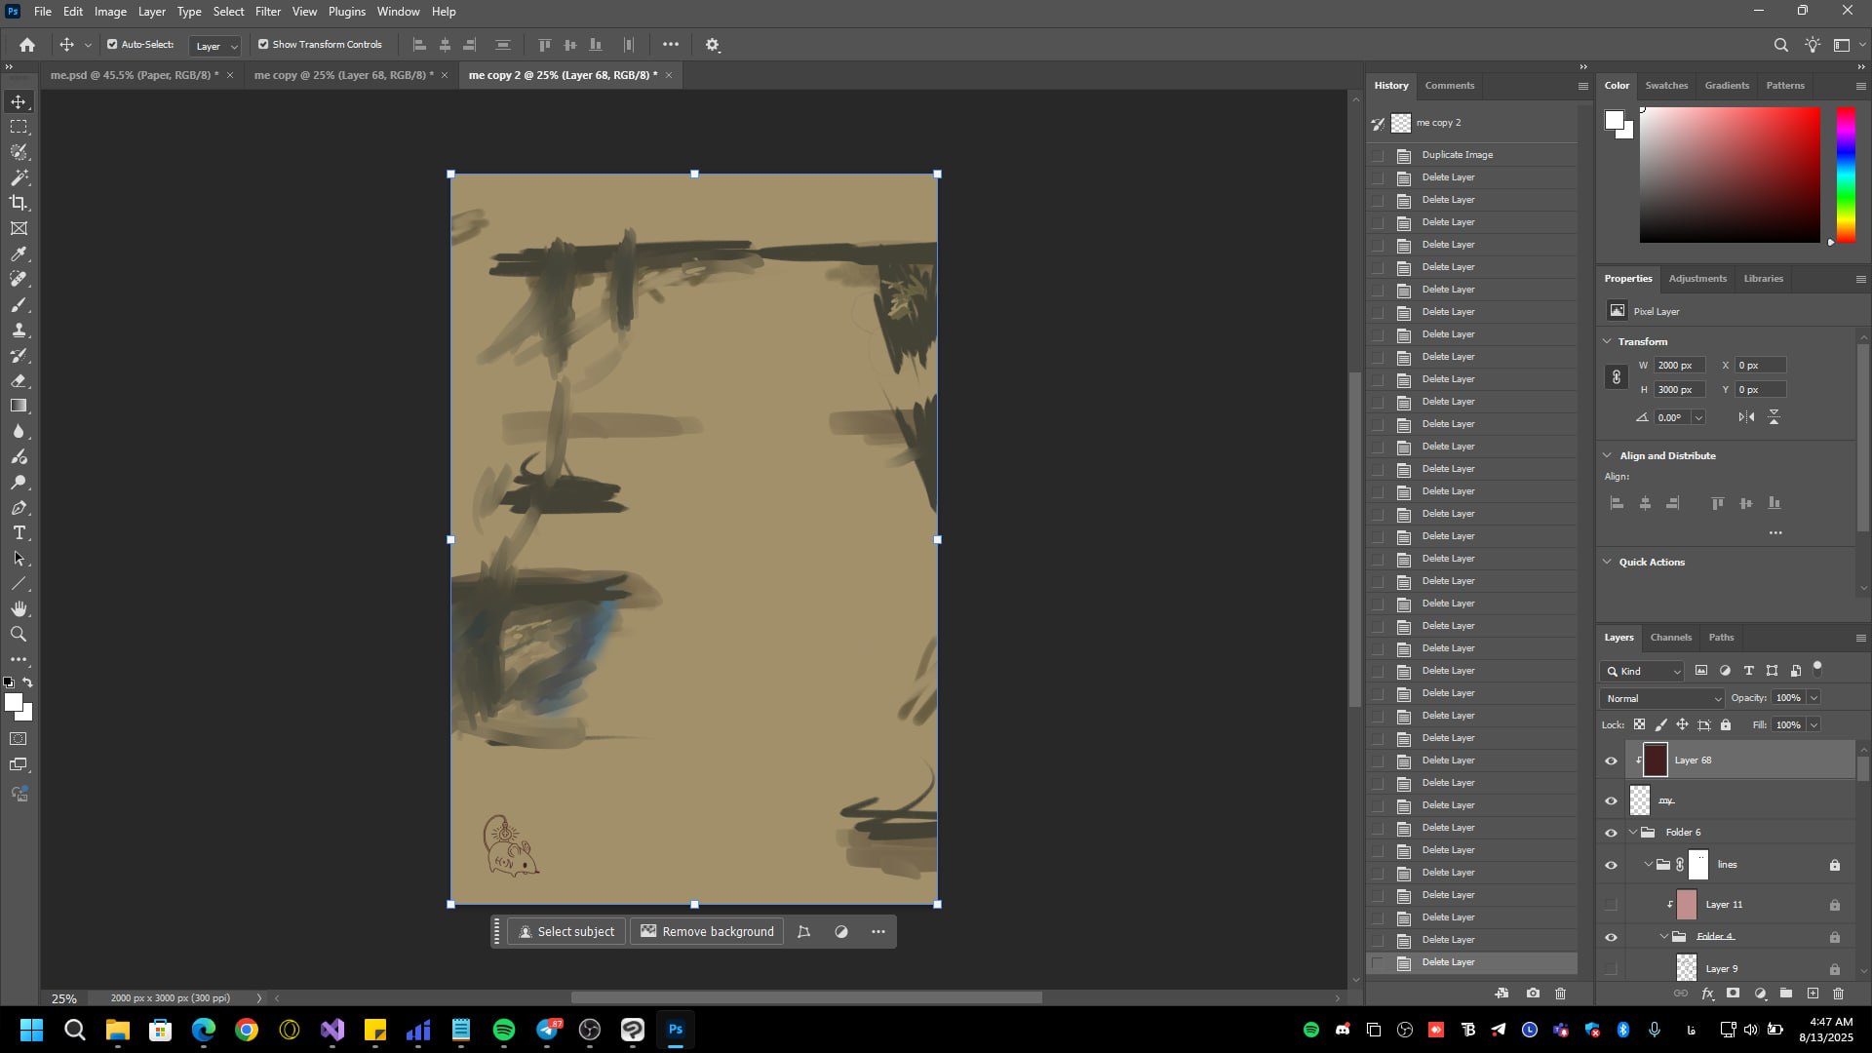
Task: Collapse Folder 6 group arrow
Action: coord(1633,833)
